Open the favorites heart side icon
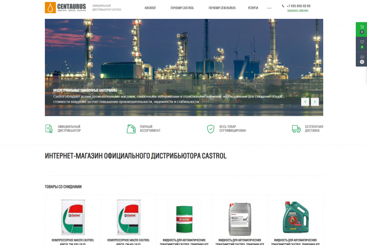 pyautogui.click(x=362, y=42)
